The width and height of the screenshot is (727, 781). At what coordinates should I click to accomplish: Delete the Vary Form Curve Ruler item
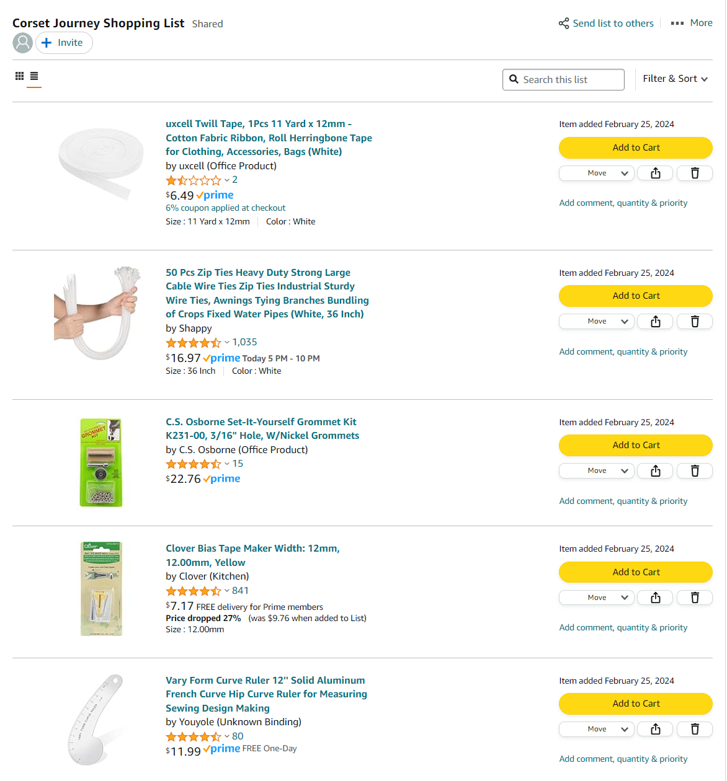click(x=694, y=729)
